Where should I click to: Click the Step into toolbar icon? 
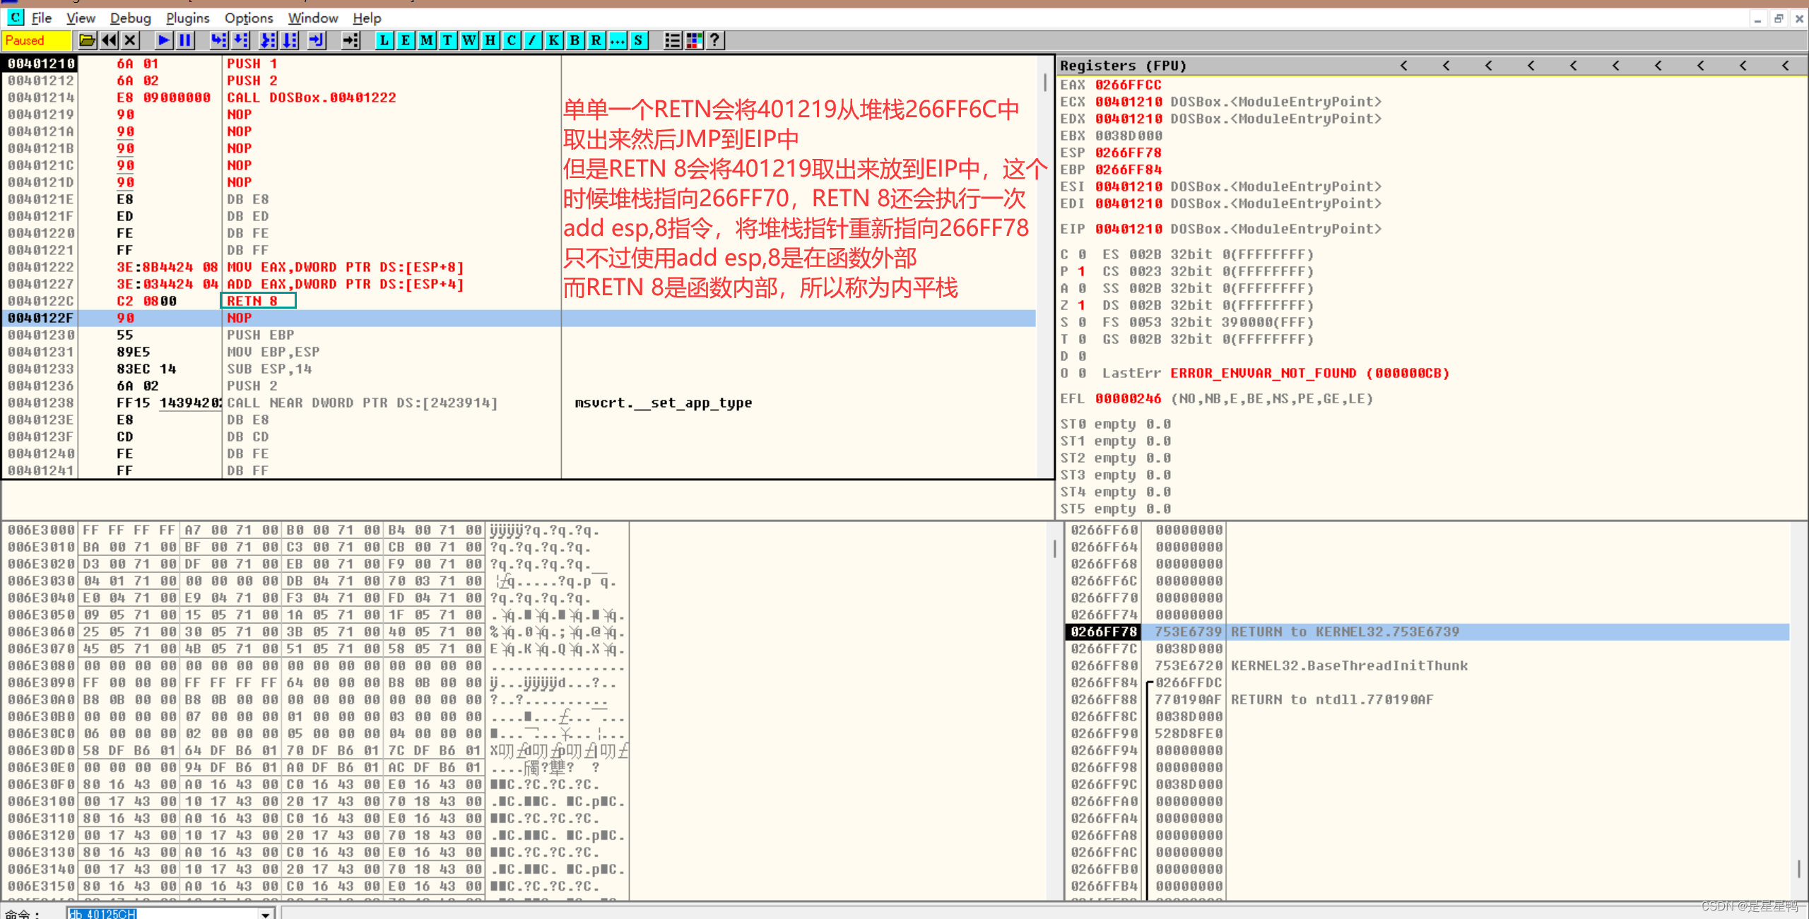[218, 40]
